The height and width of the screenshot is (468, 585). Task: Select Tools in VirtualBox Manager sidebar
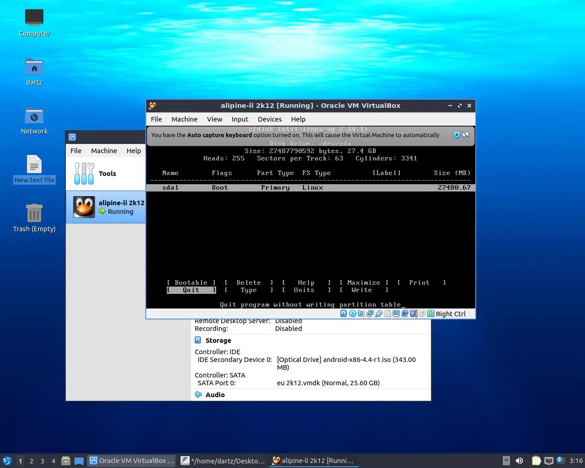coord(106,174)
